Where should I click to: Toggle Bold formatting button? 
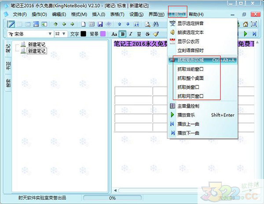pyautogui.click(x=123, y=34)
